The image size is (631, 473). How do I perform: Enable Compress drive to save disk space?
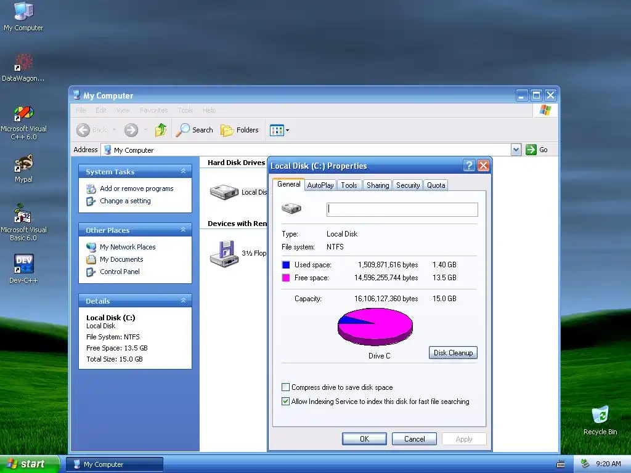pyautogui.click(x=286, y=387)
